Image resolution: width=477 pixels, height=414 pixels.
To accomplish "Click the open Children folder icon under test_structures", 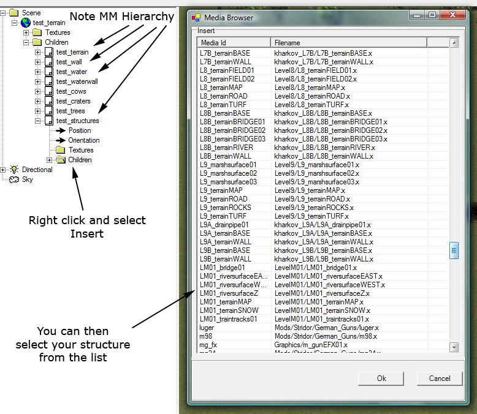I will click(61, 160).
